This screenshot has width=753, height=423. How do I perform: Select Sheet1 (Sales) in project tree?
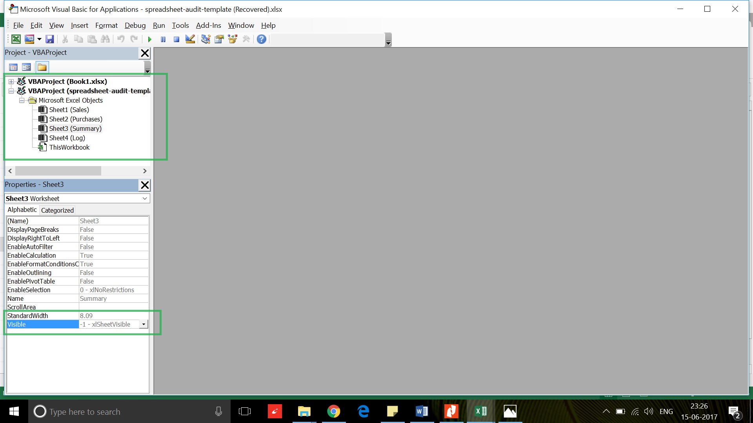(69, 110)
